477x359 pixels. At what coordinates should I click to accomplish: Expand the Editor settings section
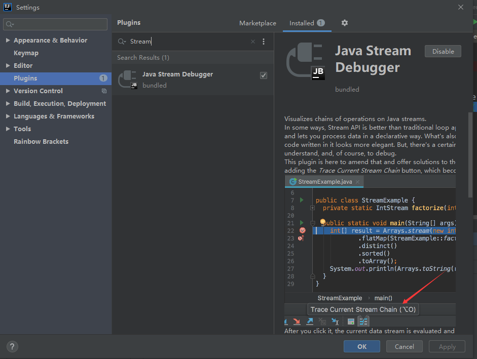tap(8, 66)
